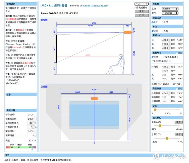Select the 英制 imperial unit radio button
This screenshot has height=163, width=189.
point(163,31)
